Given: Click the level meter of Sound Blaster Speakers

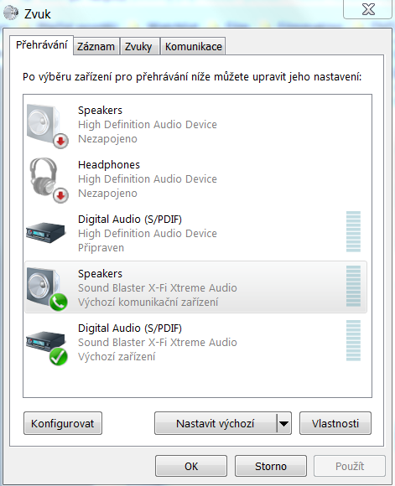Looking at the screenshot, I should click(x=353, y=286).
